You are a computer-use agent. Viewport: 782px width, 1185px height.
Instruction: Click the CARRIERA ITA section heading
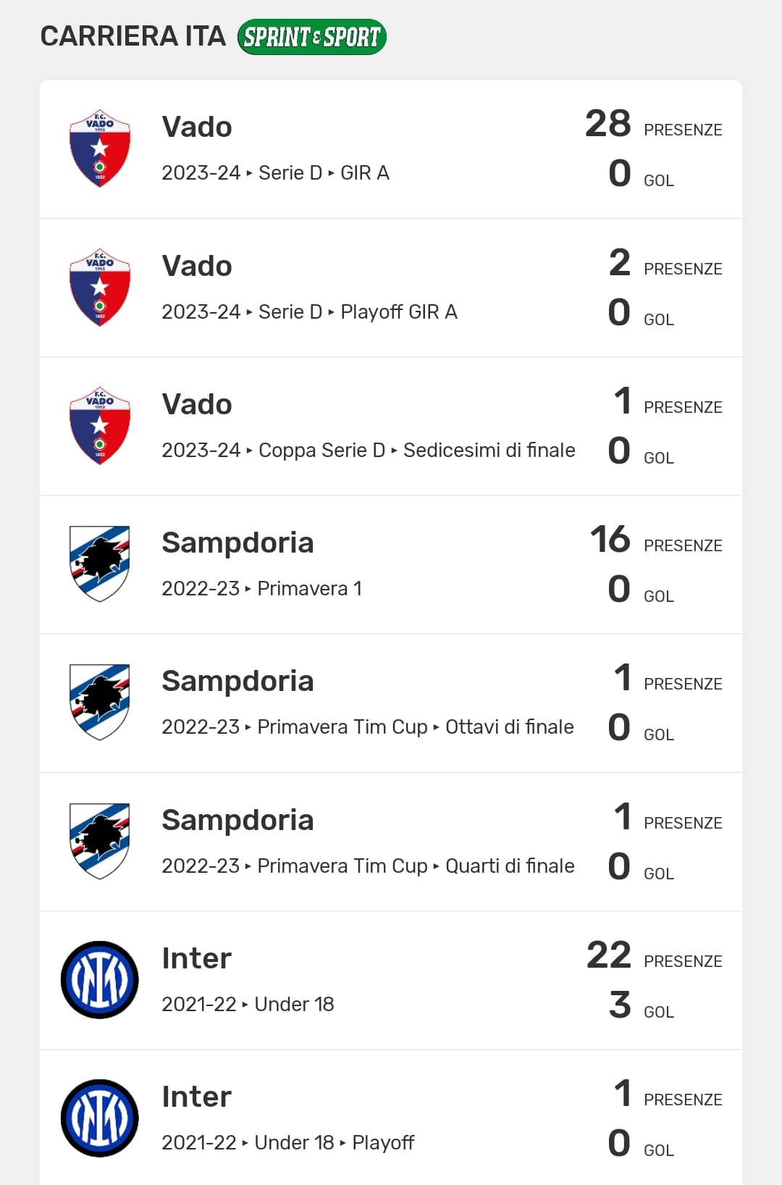(x=133, y=36)
